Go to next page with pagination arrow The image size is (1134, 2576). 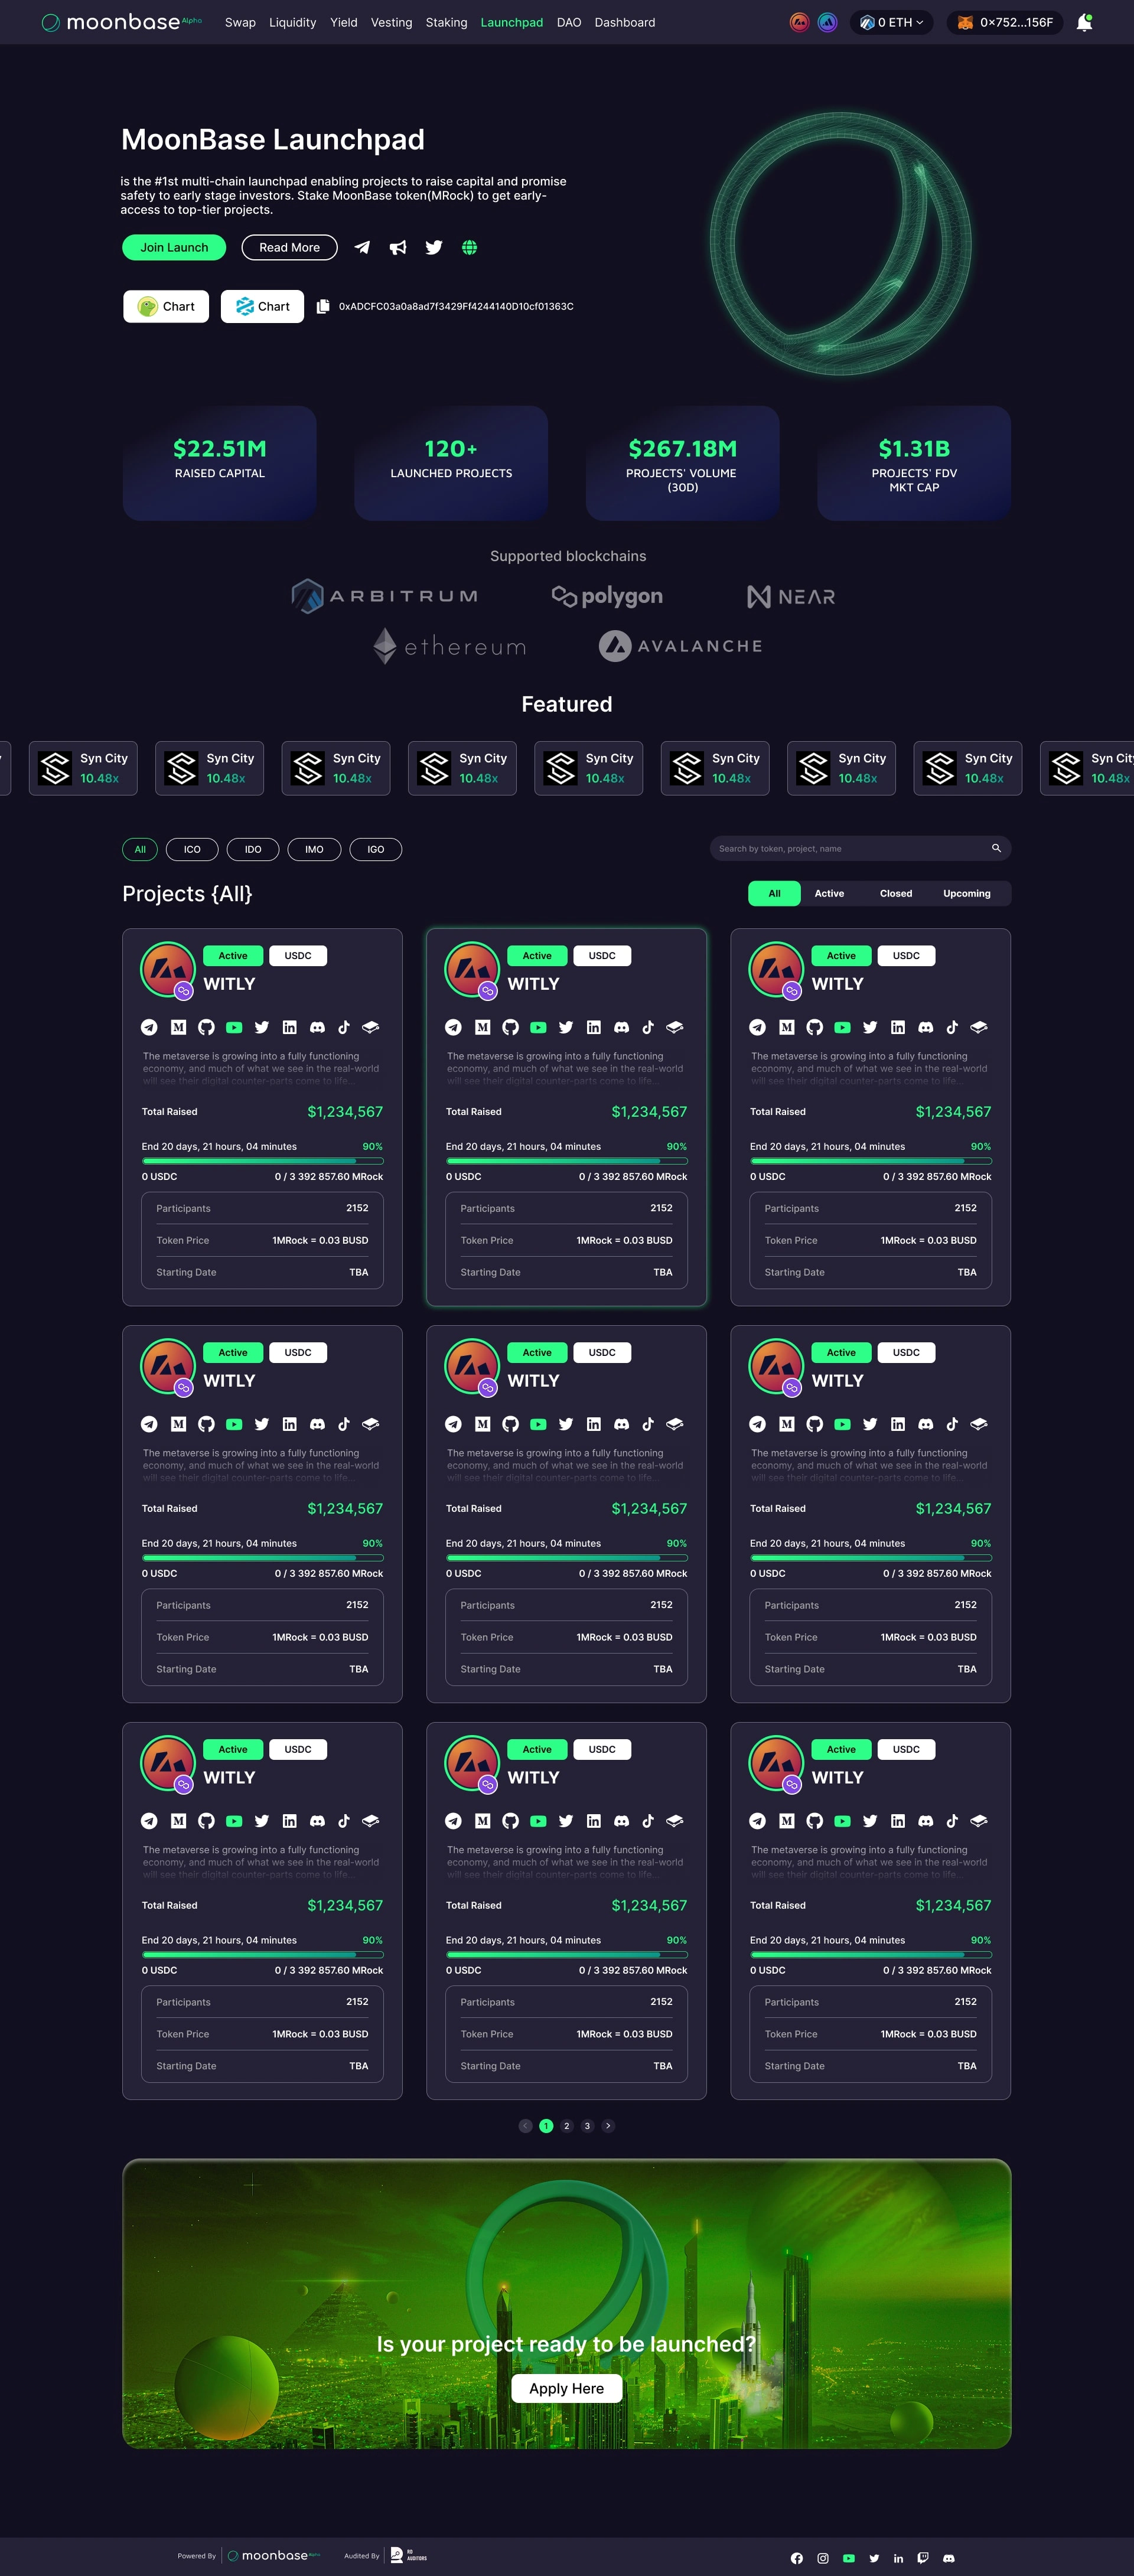[x=608, y=2126]
